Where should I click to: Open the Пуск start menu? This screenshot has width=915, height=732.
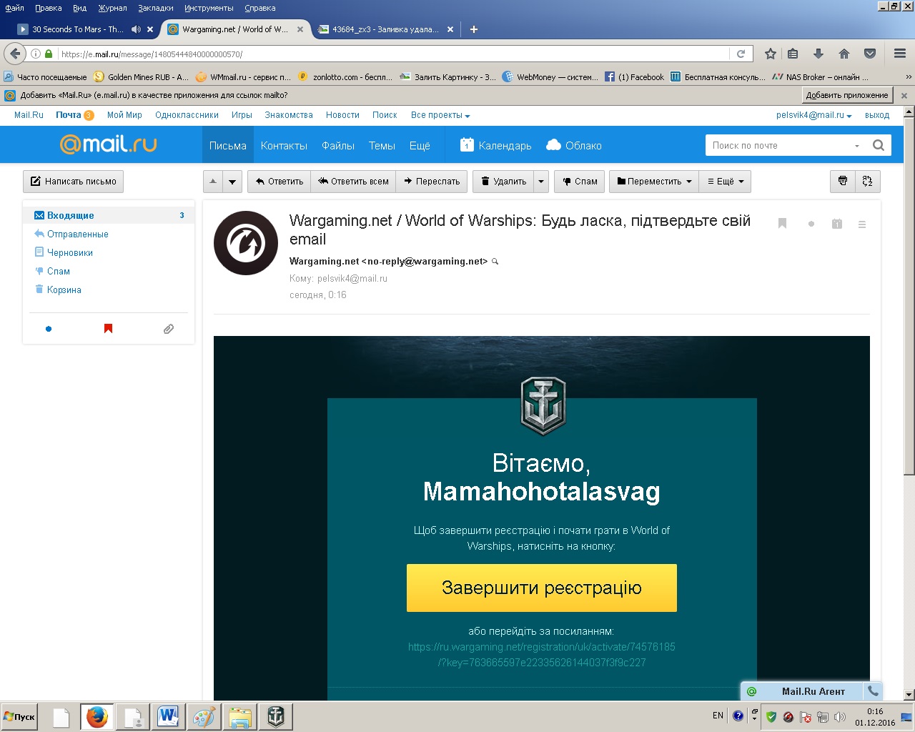click(19, 716)
